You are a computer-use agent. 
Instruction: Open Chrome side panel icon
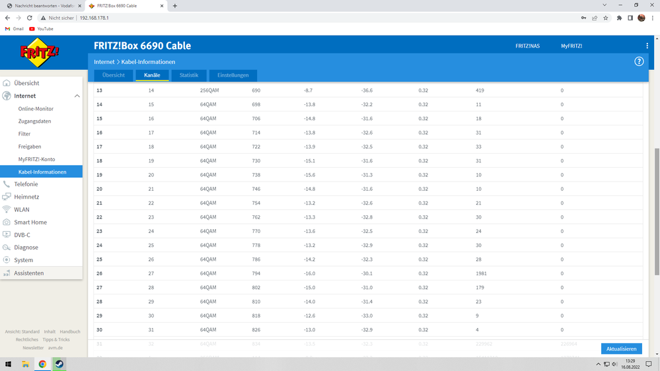coord(630,18)
